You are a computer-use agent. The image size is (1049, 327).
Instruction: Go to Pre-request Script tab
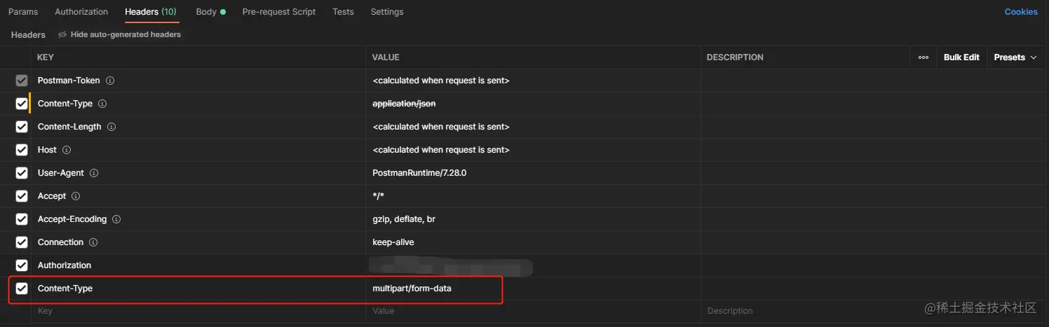279,12
